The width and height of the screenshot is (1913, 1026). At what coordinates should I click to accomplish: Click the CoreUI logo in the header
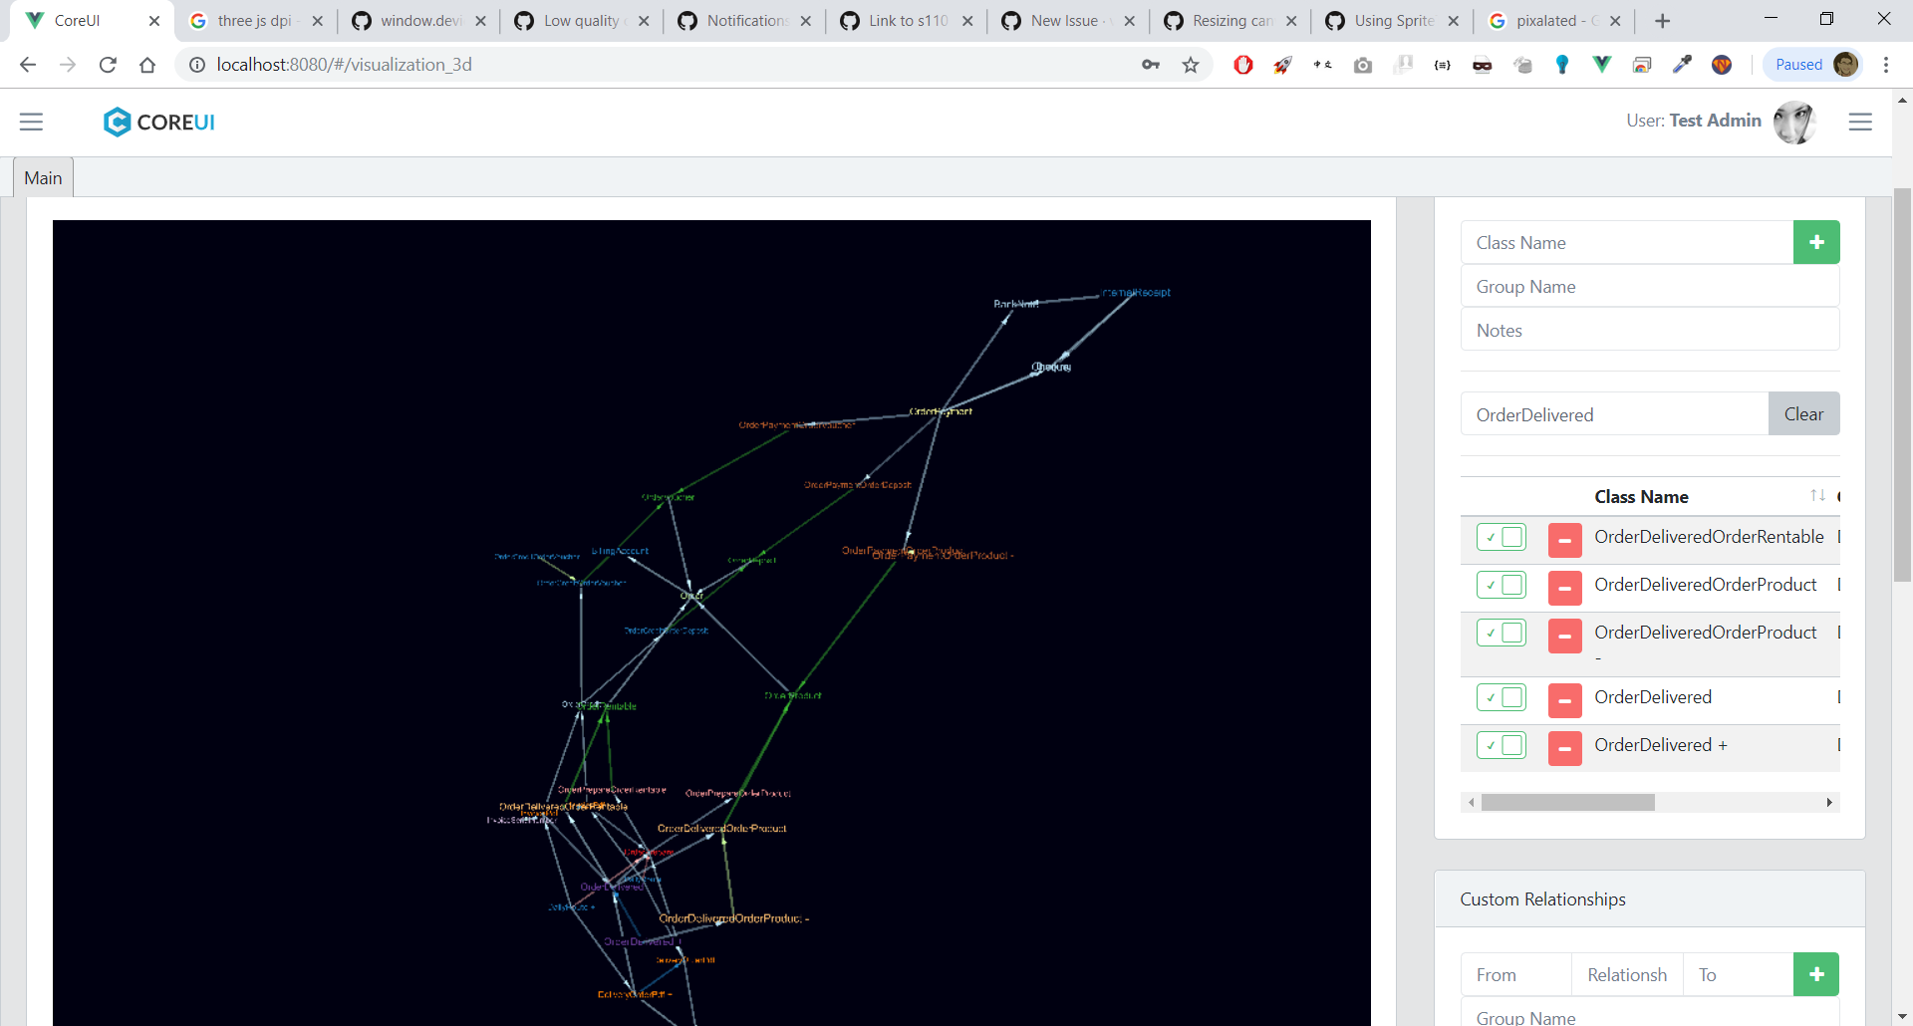click(158, 122)
